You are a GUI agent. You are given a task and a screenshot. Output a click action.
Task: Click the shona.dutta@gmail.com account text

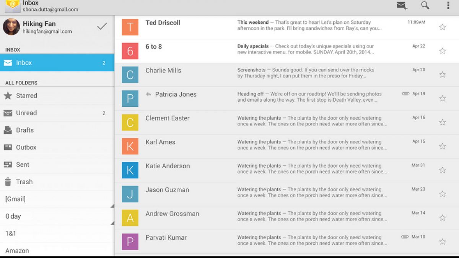point(50,10)
